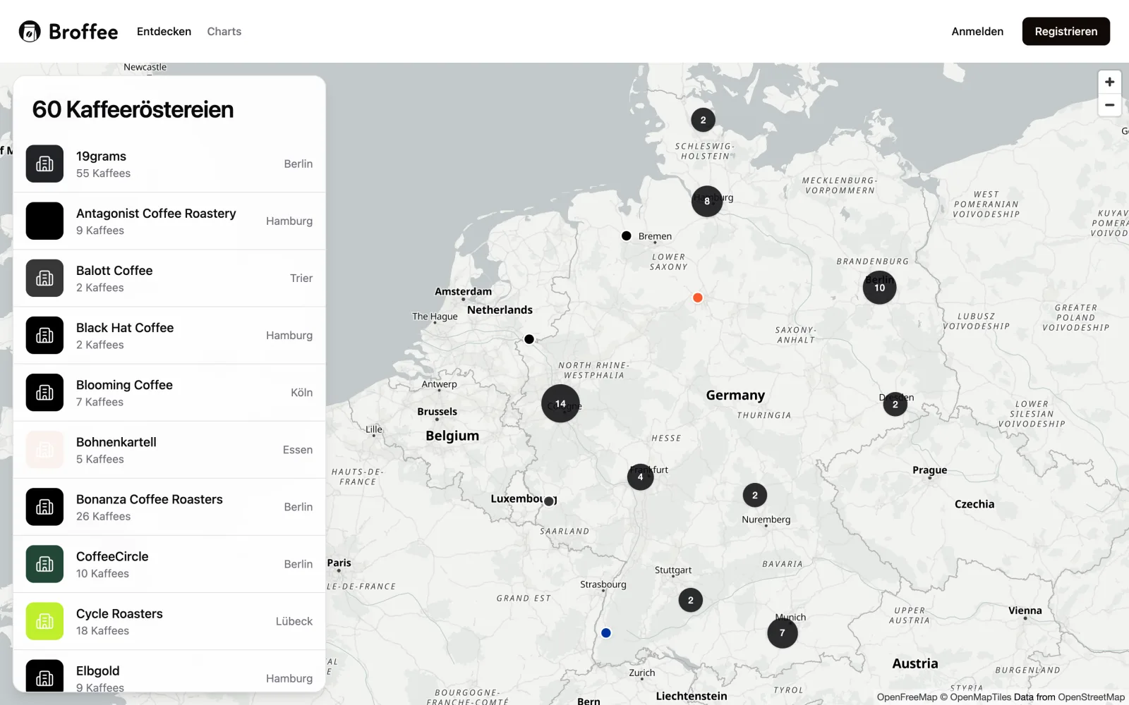
Task: Click the '60 Kaffeeröstereien' heading
Action: click(x=133, y=109)
